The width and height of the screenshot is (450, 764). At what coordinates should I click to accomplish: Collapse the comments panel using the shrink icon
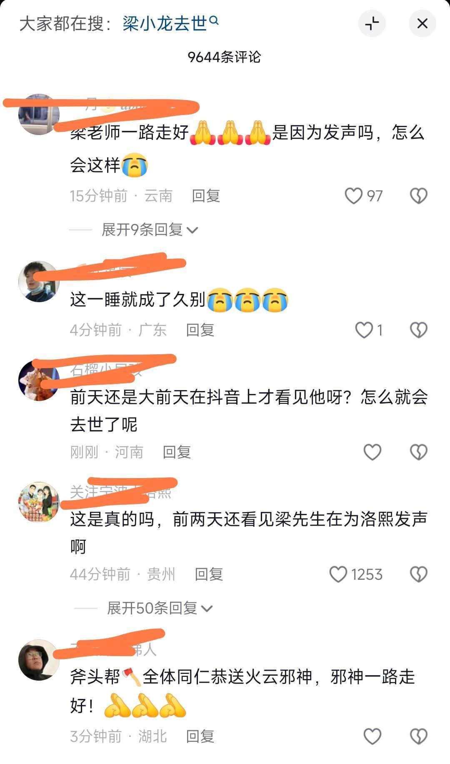pos(372,23)
